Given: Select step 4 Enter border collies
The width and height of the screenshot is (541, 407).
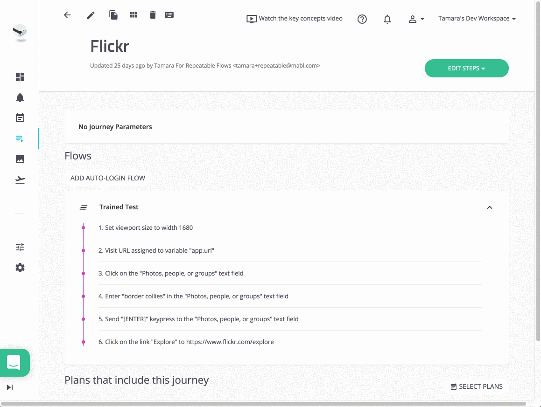Looking at the screenshot, I should pos(290,296).
